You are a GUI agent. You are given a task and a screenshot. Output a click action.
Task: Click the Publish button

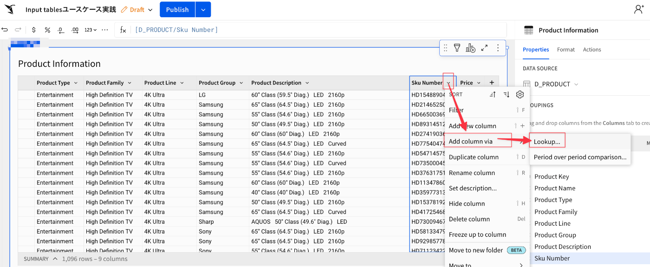click(x=177, y=10)
